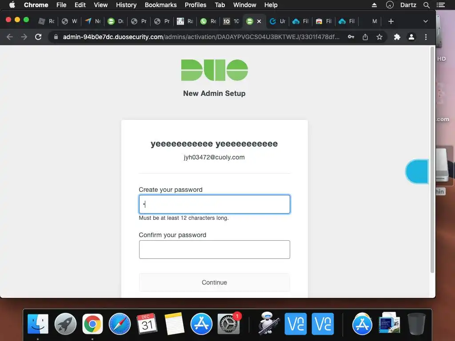455x341 pixels.
Task: Open Google Chrome from the Dock
Action: tap(92, 324)
